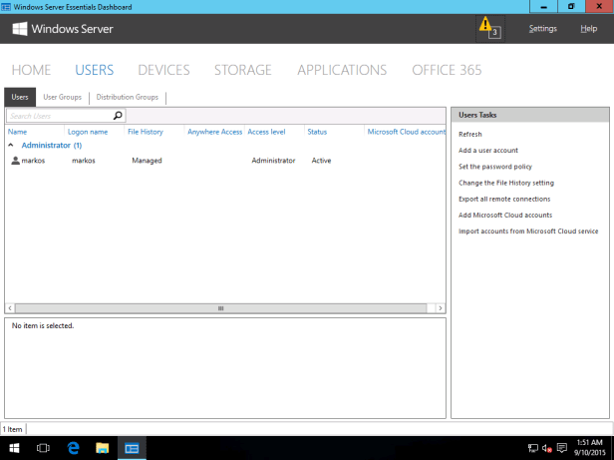Sort by Name column header
Viewport: 614px width, 460px height.
click(18, 132)
